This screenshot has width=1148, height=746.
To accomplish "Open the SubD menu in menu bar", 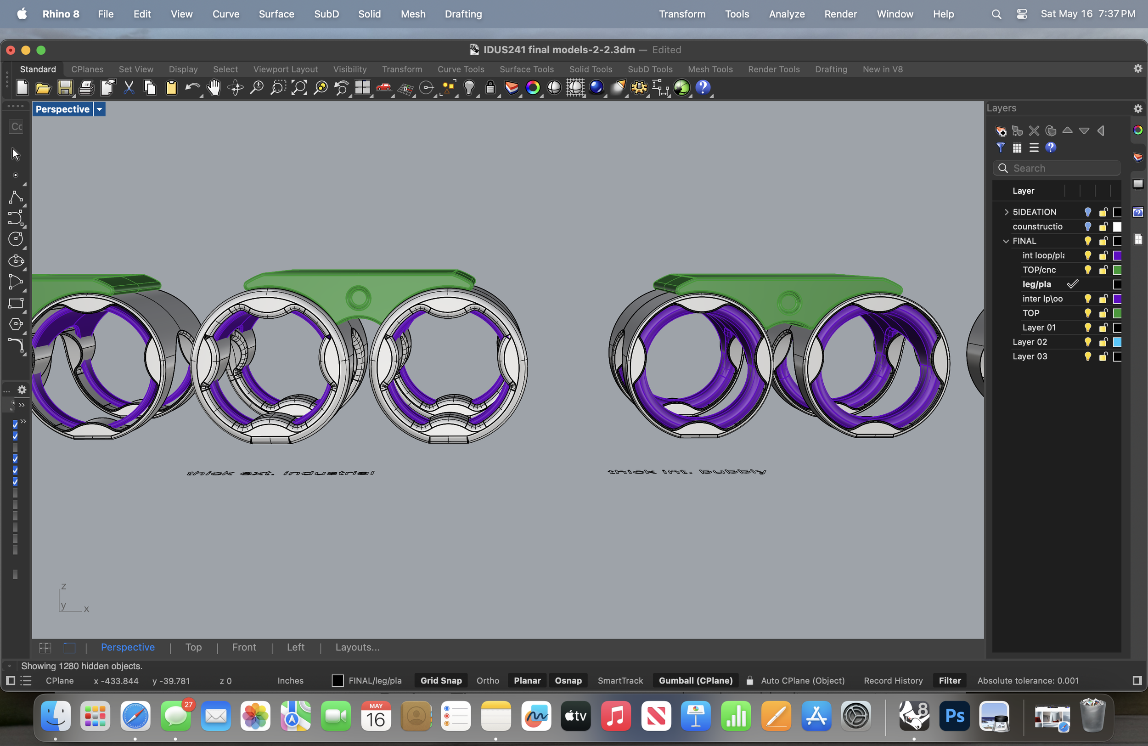I will [326, 14].
